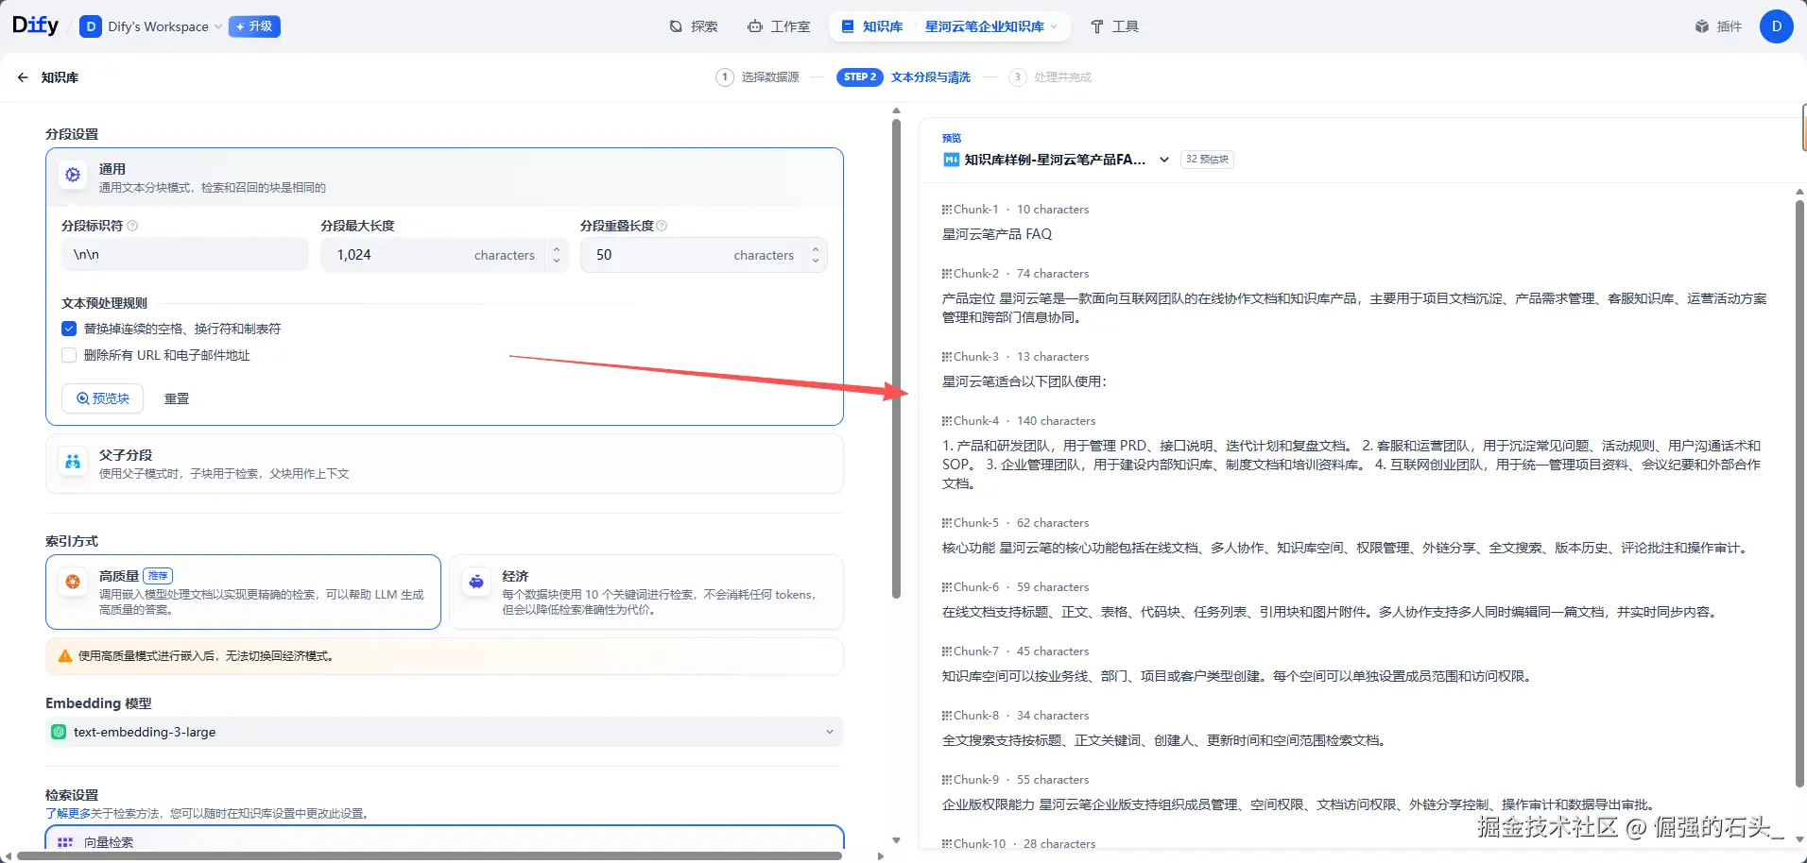
Task: Click the back arrow beside 知识库
Action: 23,77
